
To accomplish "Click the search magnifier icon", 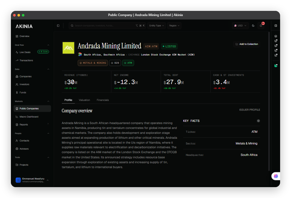I will (x=72, y=26).
